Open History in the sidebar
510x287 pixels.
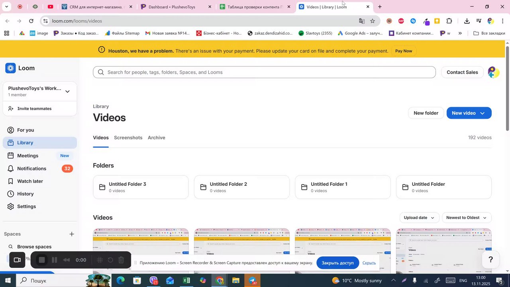click(x=40, y=194)
